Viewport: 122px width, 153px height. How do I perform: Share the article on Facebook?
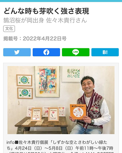(46, 52)
